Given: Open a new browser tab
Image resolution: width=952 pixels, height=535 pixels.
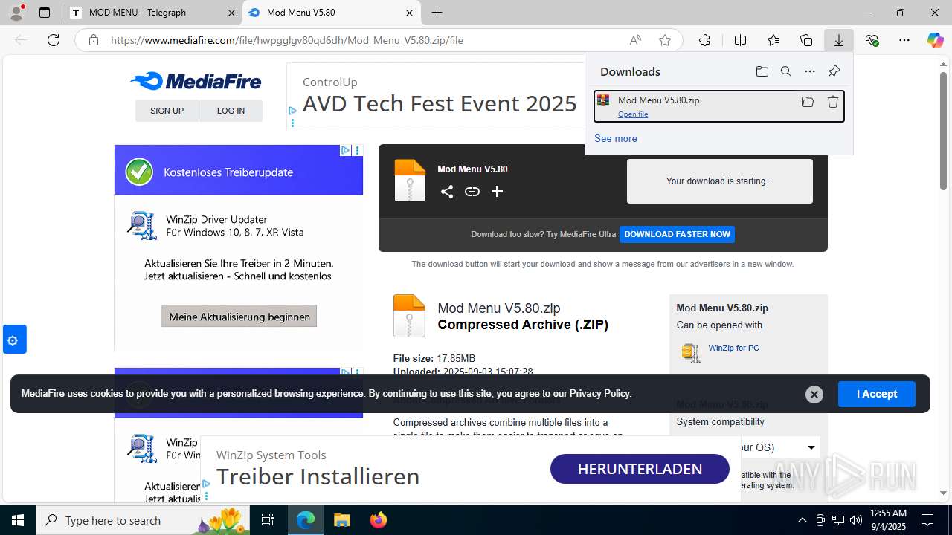Looking at the screenshot, I should pyautogui.click(x=437, y=13).
